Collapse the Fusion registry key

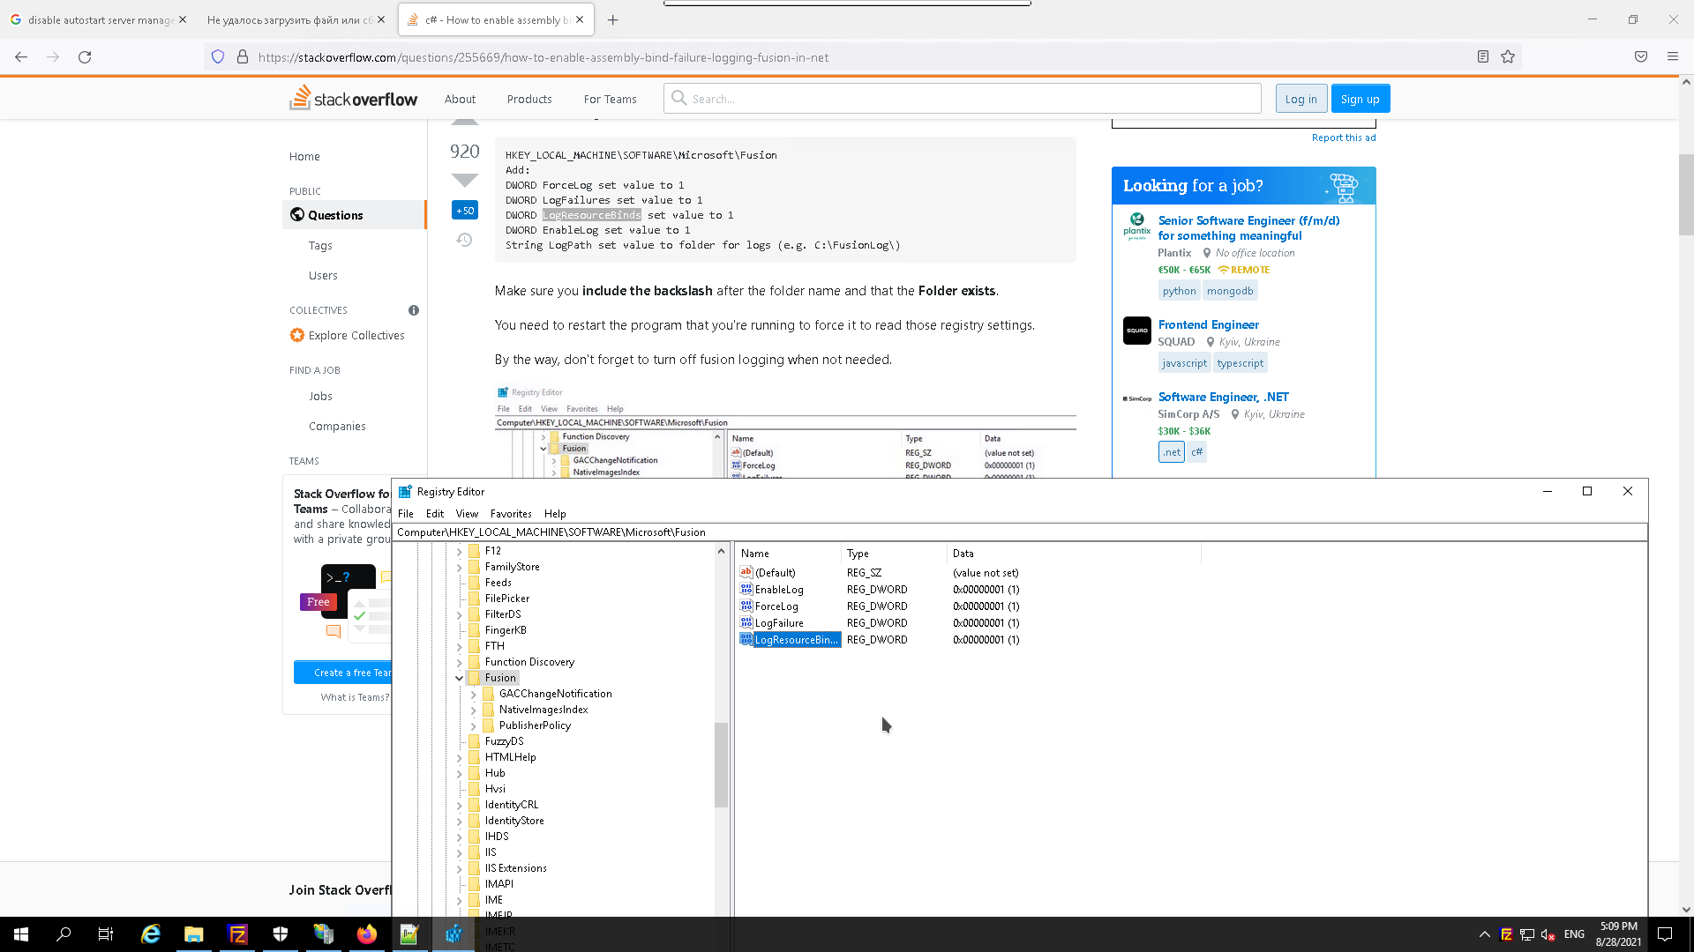click(x=459, y=678)
